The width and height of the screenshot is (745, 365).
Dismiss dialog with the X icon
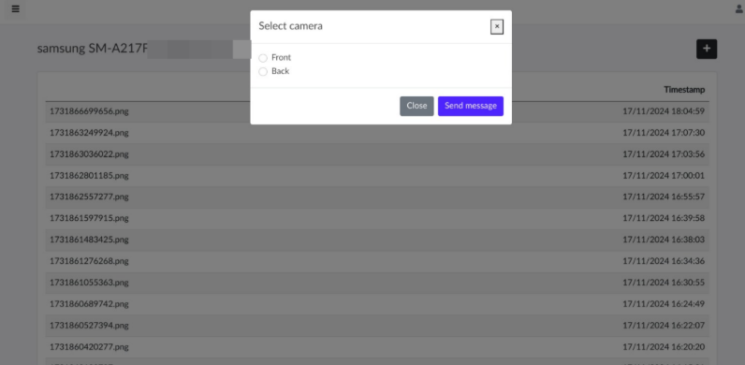[497, 26]
